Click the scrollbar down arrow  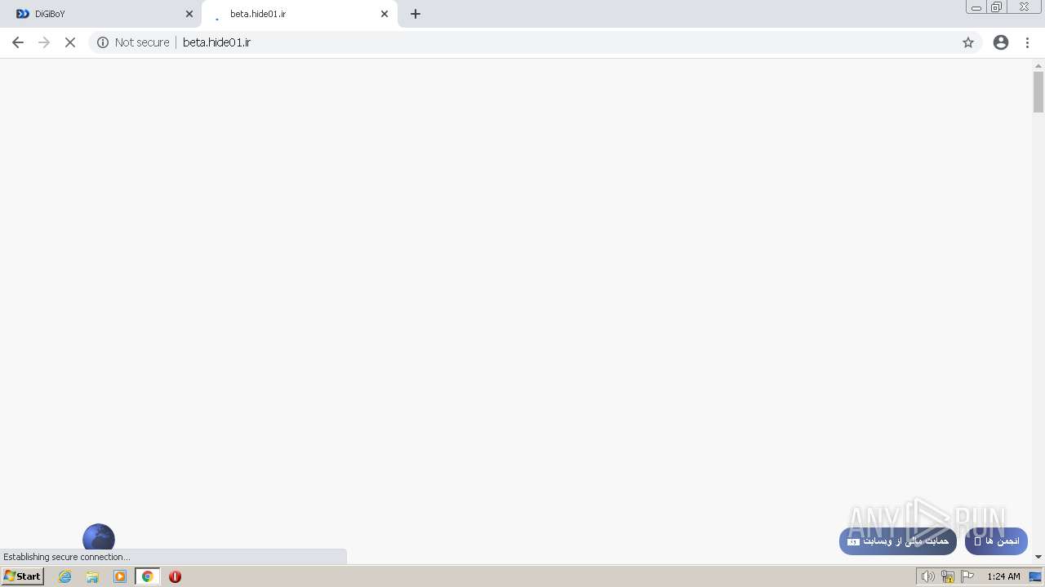click(x=1038, y=557)
